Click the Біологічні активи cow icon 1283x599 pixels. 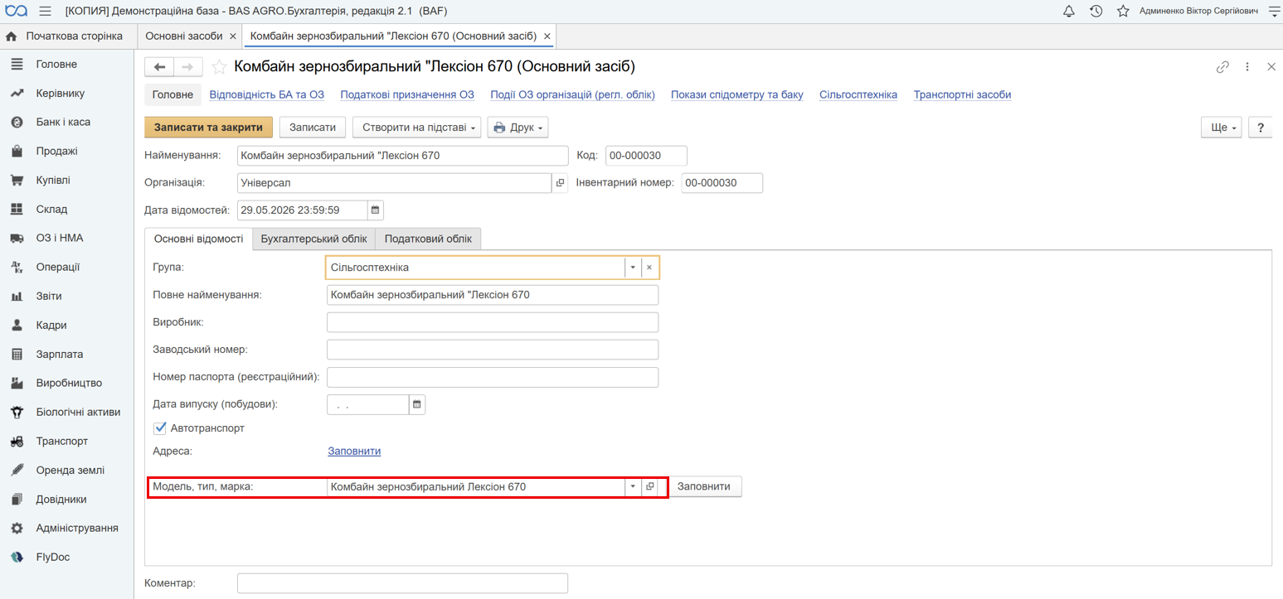point(17,413)
